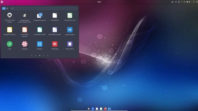This screenshot has height=111, width=198.
Task: Open the notifications bell in panel
Action: (182, 2)
